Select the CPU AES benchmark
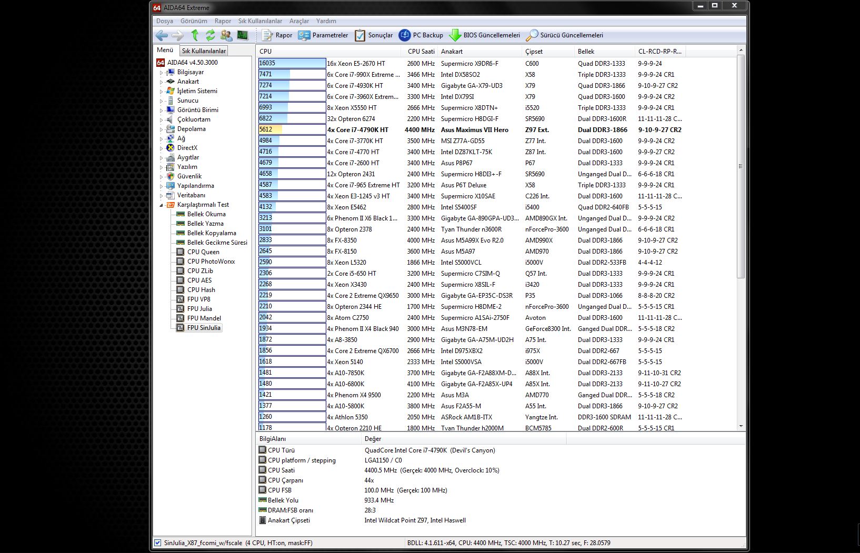The width and height of the screenshot is (860, 553). coord(199,280)
